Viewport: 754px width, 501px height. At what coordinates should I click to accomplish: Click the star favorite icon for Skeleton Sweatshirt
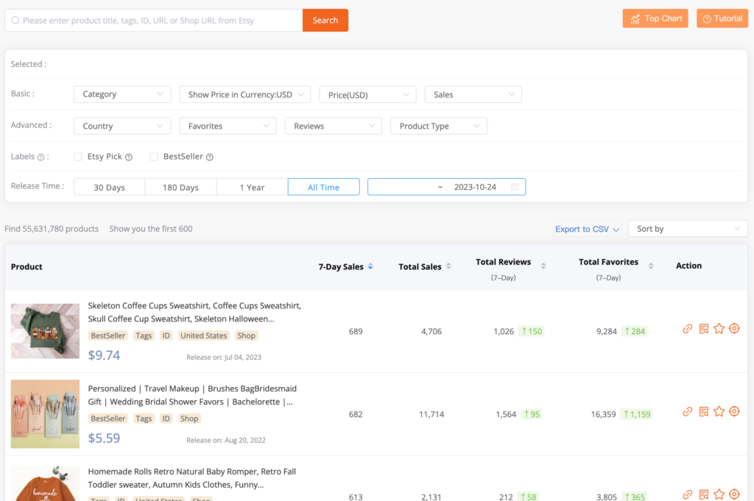tap(719, 329)
